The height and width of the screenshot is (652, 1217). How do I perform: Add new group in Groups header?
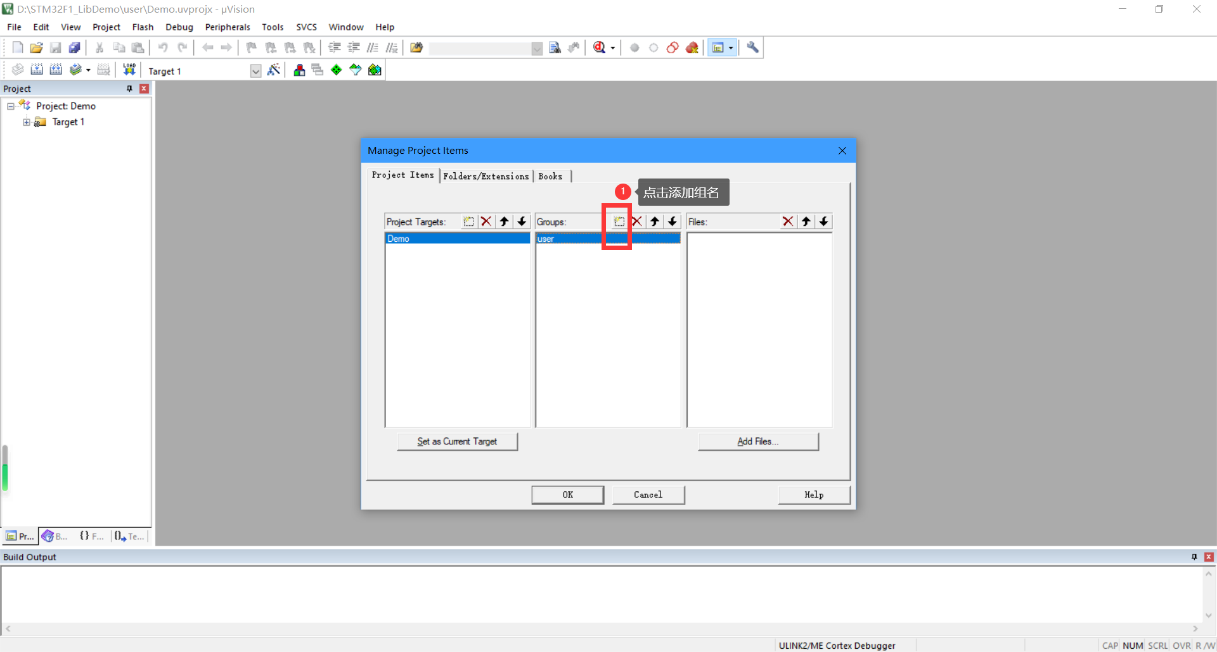(619, 222)
